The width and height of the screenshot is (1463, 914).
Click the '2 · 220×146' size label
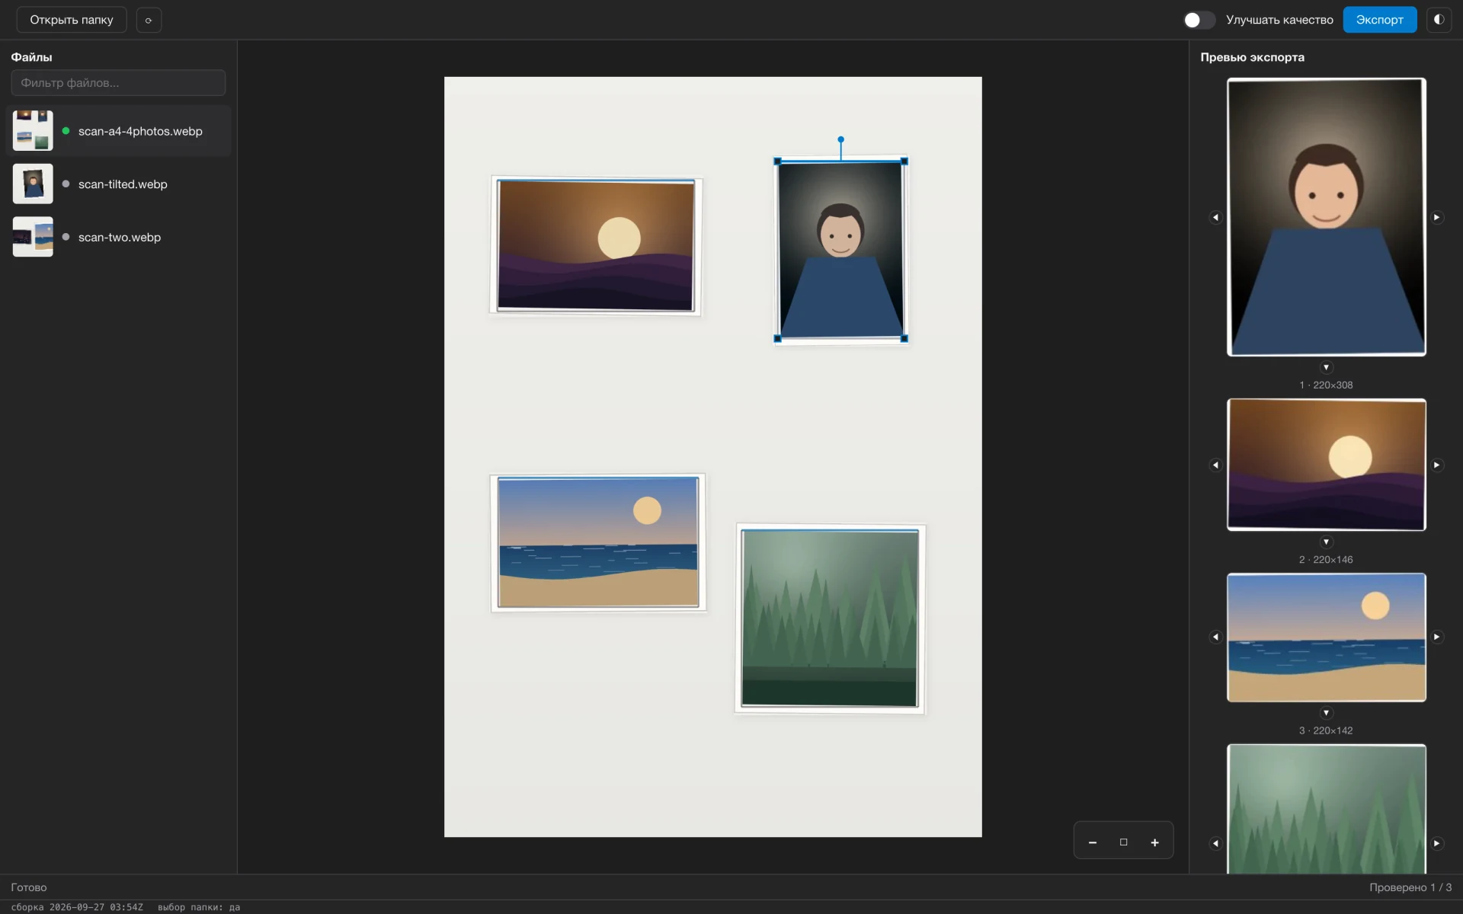click(x=1326, y=560)
